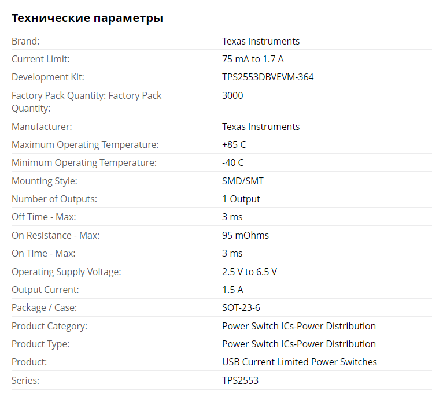Click the Product Category Power Switch ICs value

(x=299, y=326)
